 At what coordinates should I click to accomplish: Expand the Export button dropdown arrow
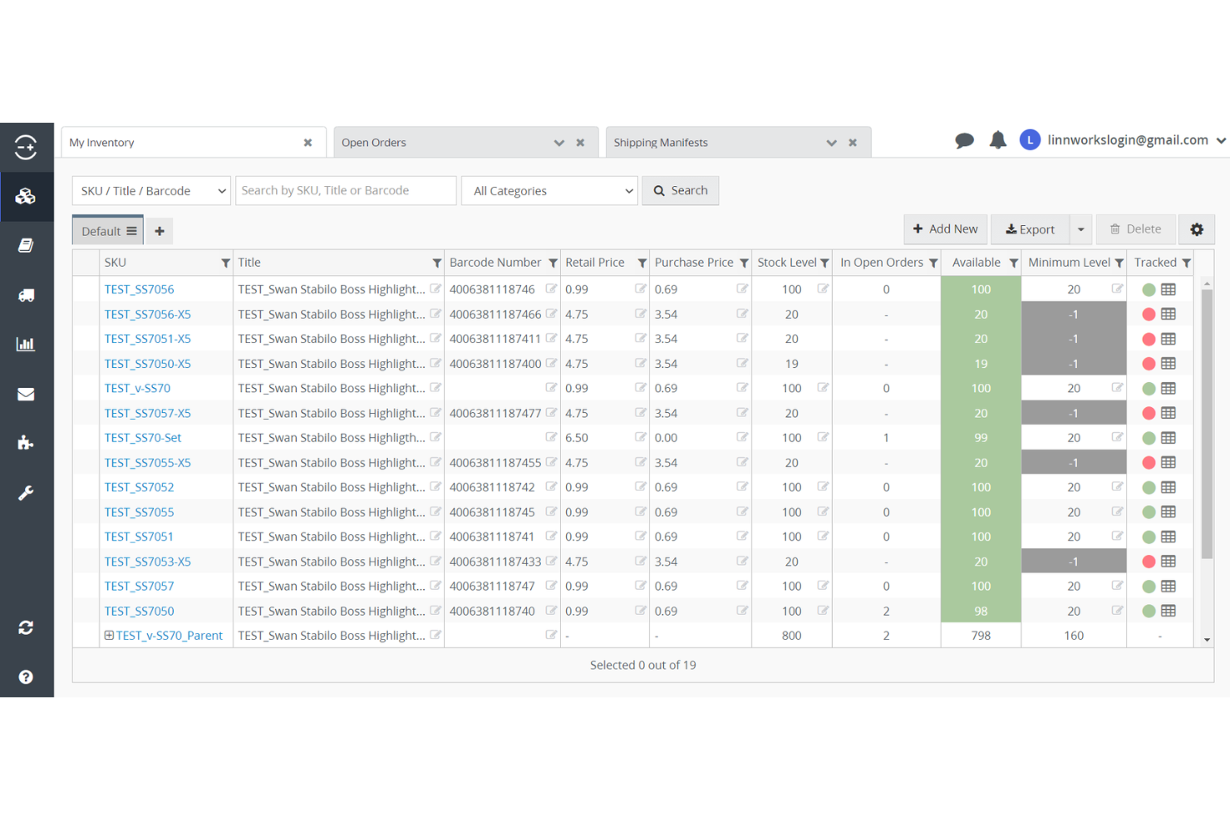[1080, 229]
